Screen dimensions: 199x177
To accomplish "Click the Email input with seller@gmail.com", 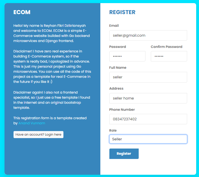I will click(148, 36).
